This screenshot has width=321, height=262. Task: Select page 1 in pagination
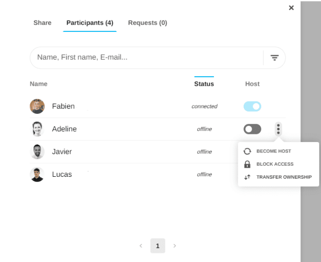click(x=158, y=246)
